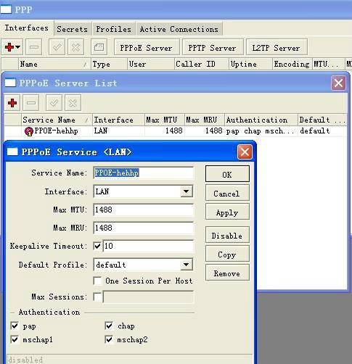Image resolution: width=352 pixels, height=364 pixels.
Task: Add new entry with PPPoE Server List plus icon
Action: (12, 103)
